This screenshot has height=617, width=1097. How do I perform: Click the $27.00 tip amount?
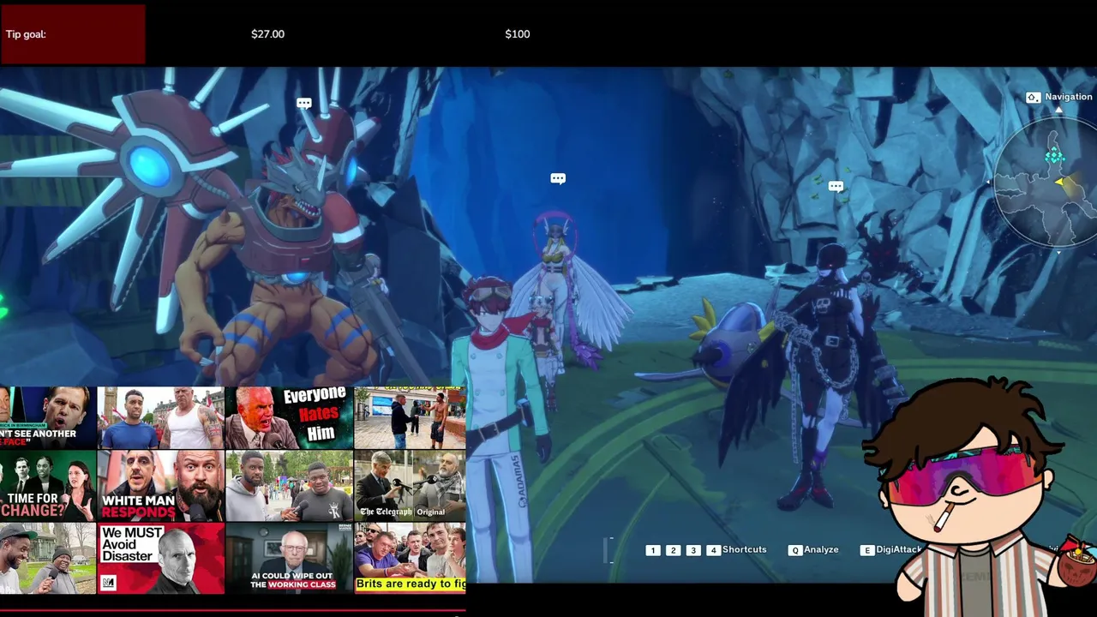[267, 34]
